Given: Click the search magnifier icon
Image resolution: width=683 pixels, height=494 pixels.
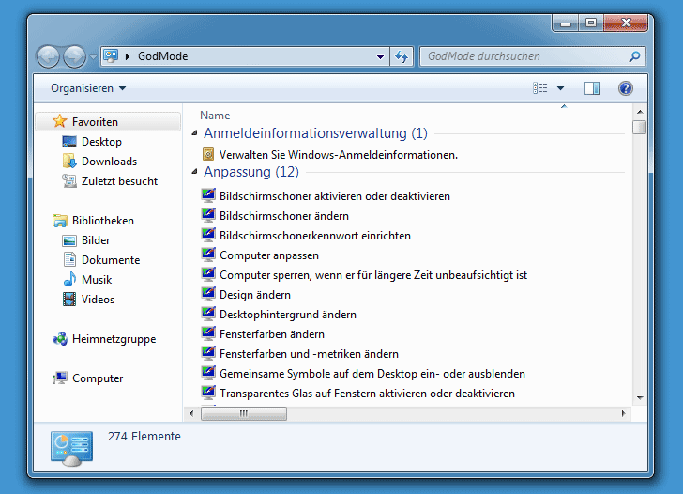Looking at the screenshot, I should (x=634, y=56).
